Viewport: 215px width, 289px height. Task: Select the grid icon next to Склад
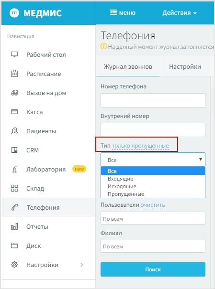click(x=14, y=188)
